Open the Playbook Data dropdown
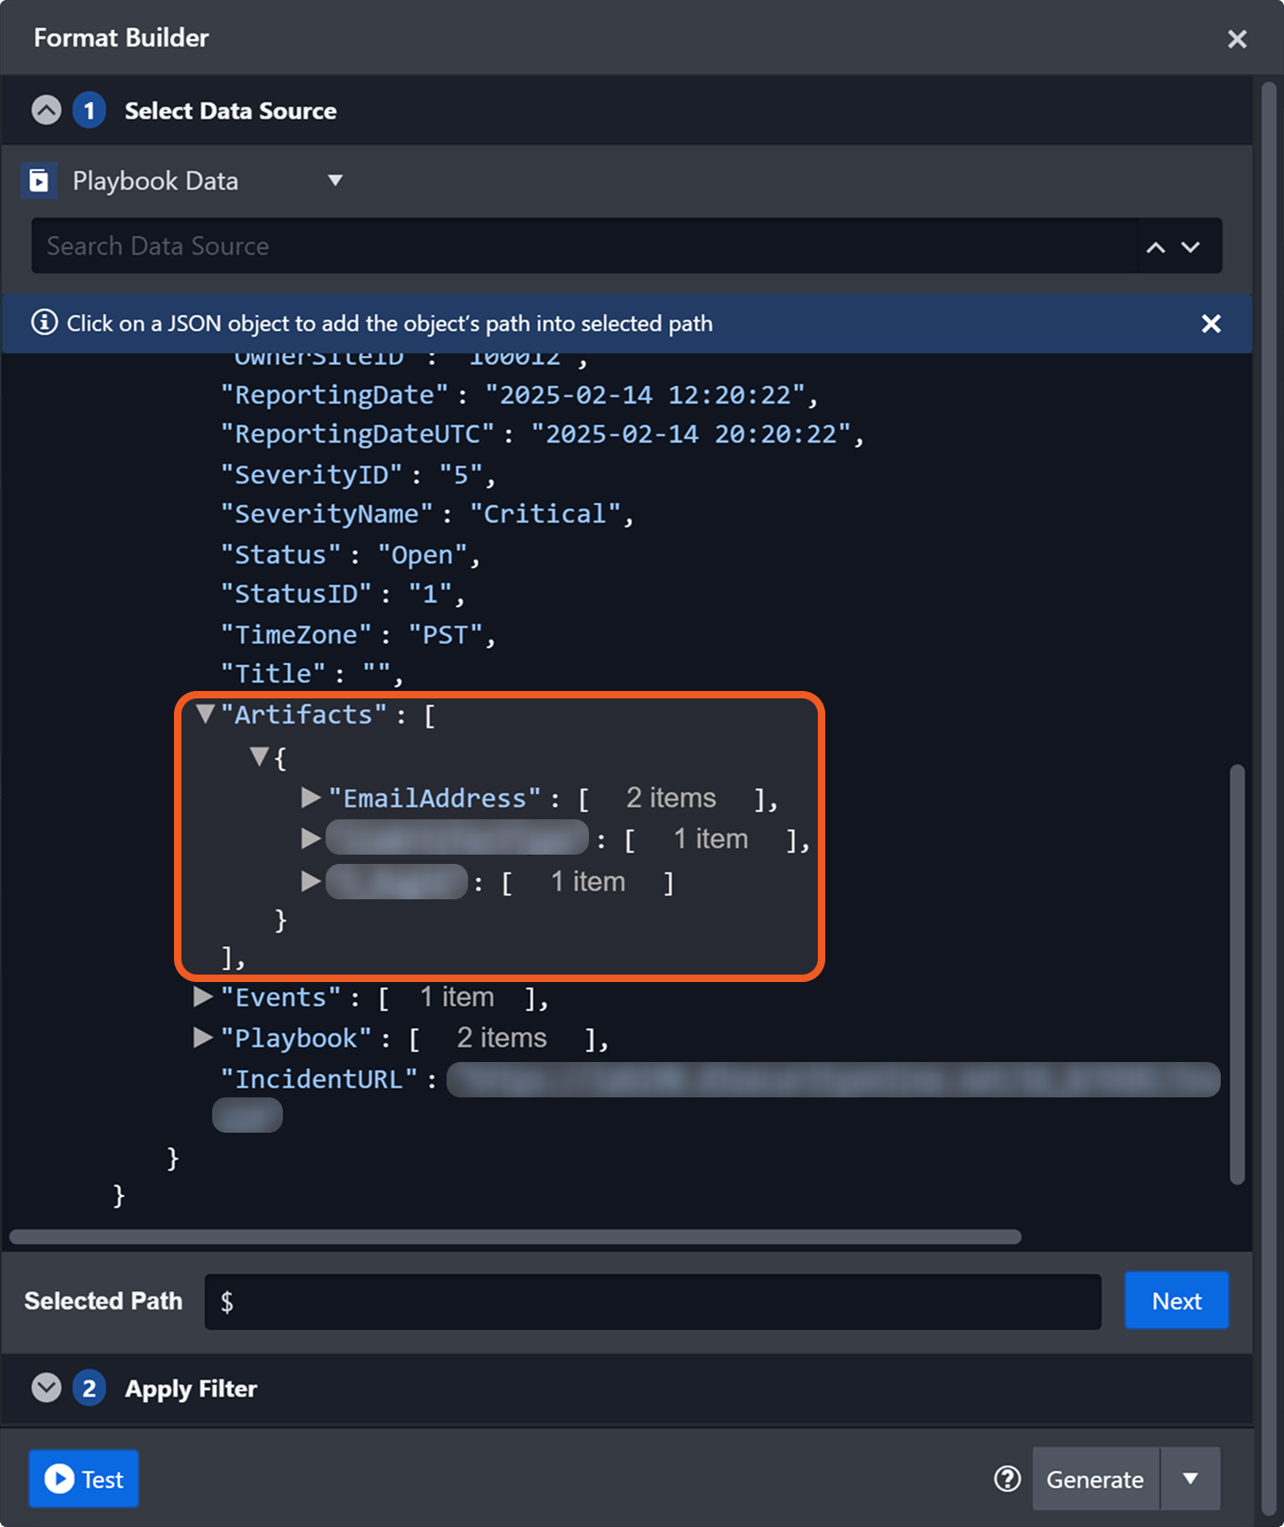 point(335,180)
